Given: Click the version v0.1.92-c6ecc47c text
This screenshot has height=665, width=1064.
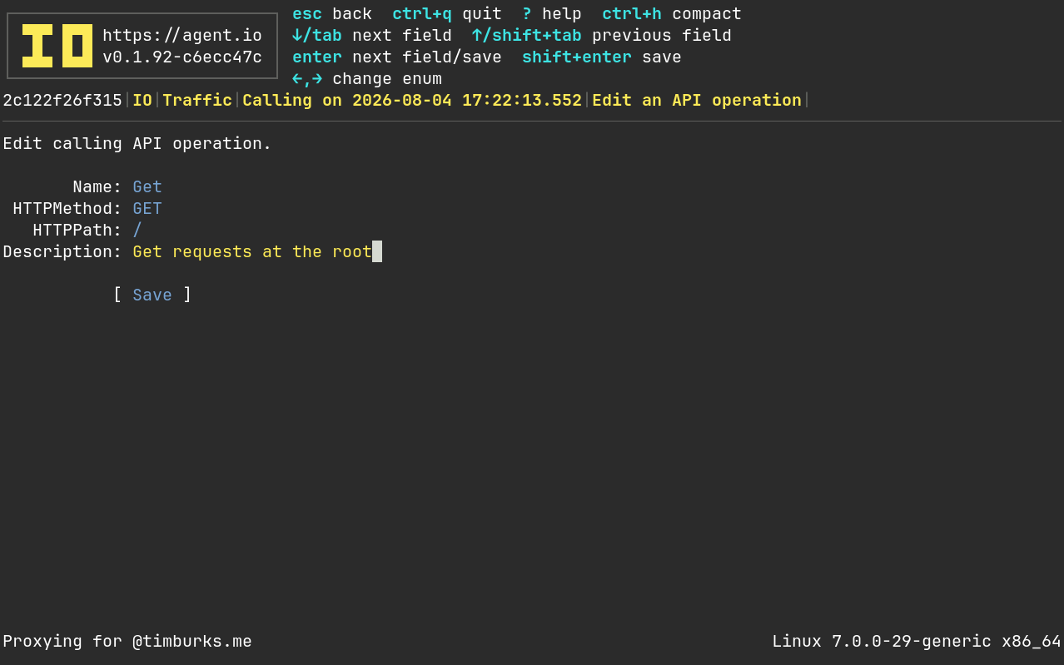Looking at the screenshot, I should (182, 57).
